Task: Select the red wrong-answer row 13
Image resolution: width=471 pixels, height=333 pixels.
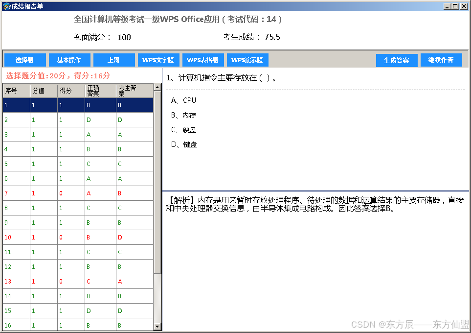Action: tap(78, 281)
